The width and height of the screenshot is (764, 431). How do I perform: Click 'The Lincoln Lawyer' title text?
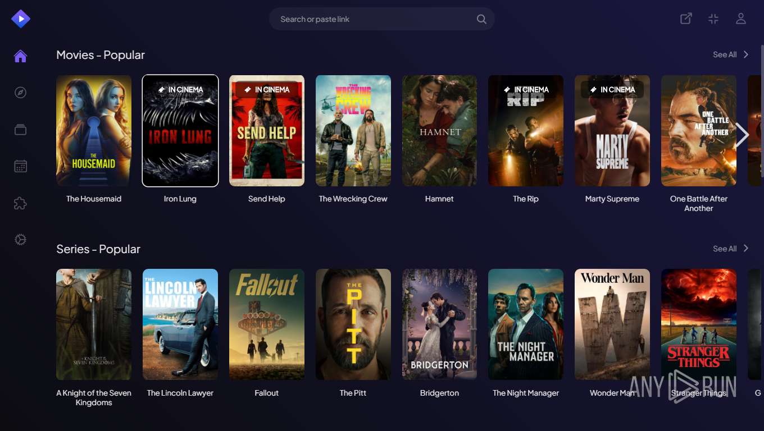pyautogui.click(x=180, y=393)
